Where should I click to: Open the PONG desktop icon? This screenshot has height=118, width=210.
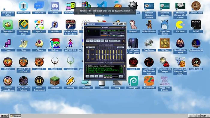pyautogui.click(x=196, y=26)
